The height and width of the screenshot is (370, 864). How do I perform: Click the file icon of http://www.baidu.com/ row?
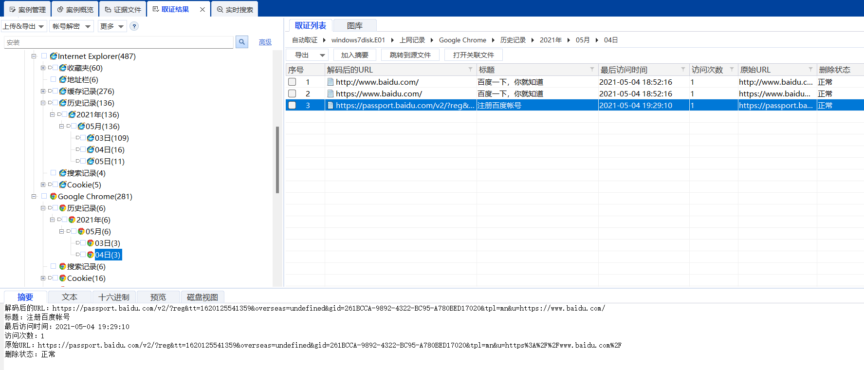pos(331,82)
